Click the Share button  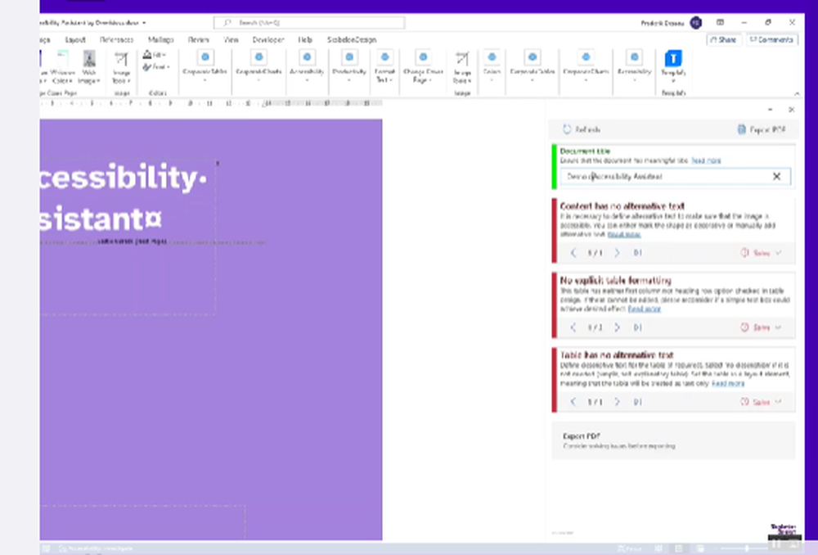point(724,39)
